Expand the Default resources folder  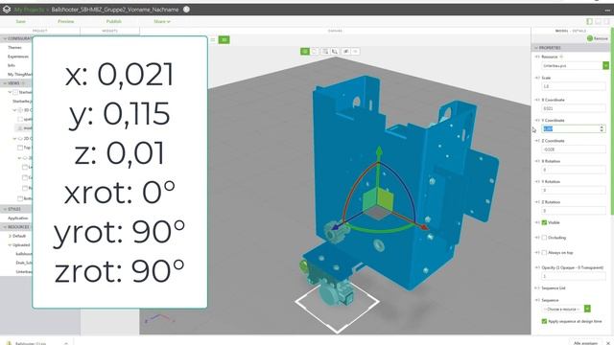coord(10,236)
